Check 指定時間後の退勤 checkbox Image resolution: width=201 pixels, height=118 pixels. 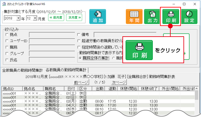[x=79, y=47]
